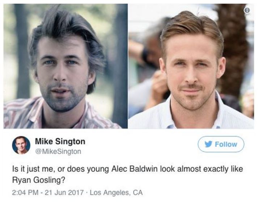Click the info icon on the photo corner

tap(246, 10)
